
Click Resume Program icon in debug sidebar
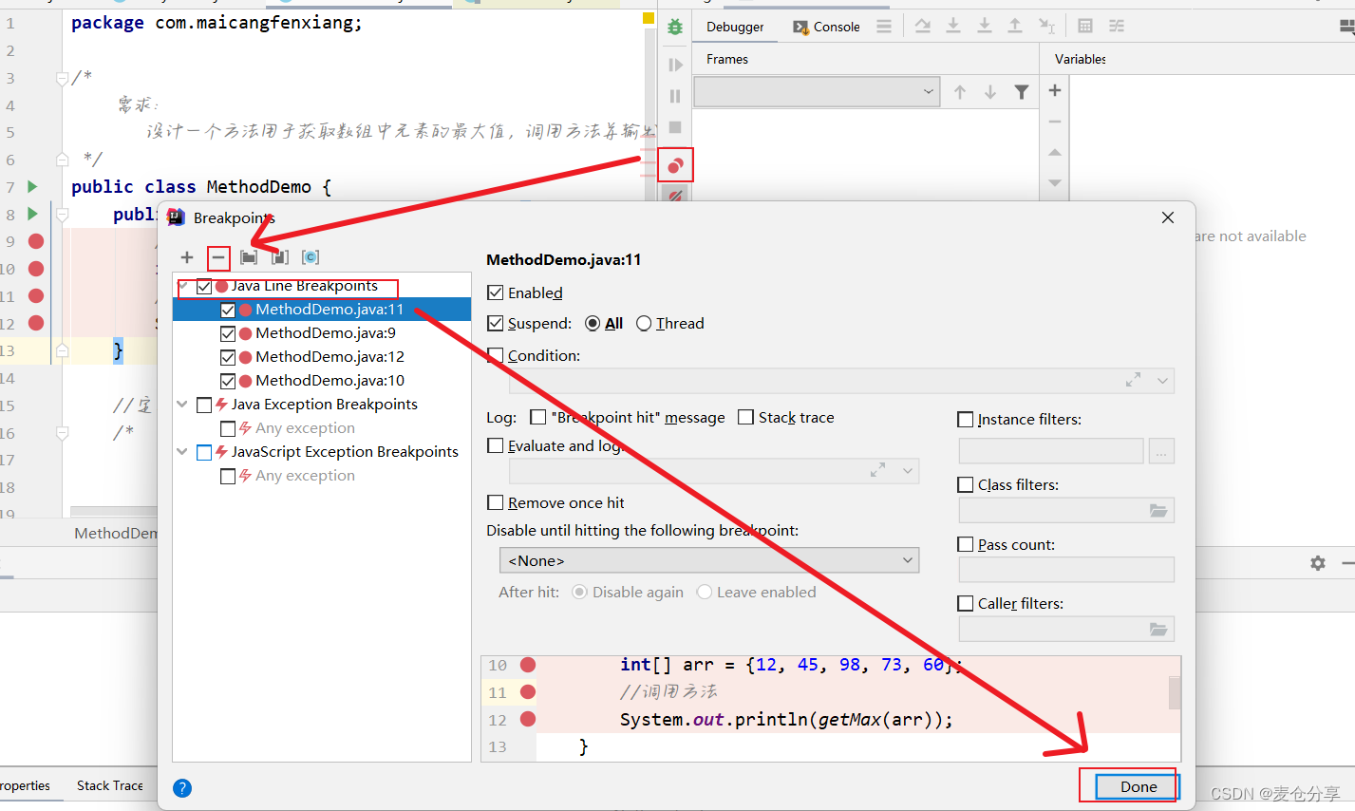tap(675, 65)
